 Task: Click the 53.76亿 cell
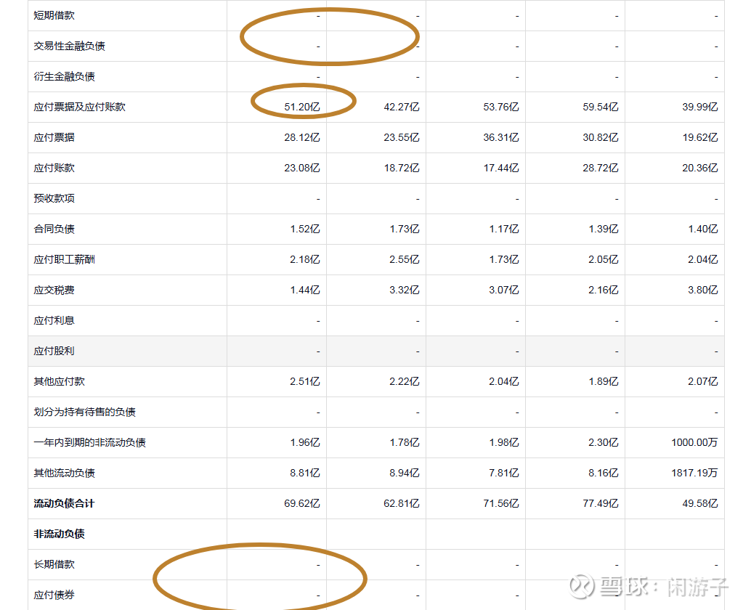501,107
